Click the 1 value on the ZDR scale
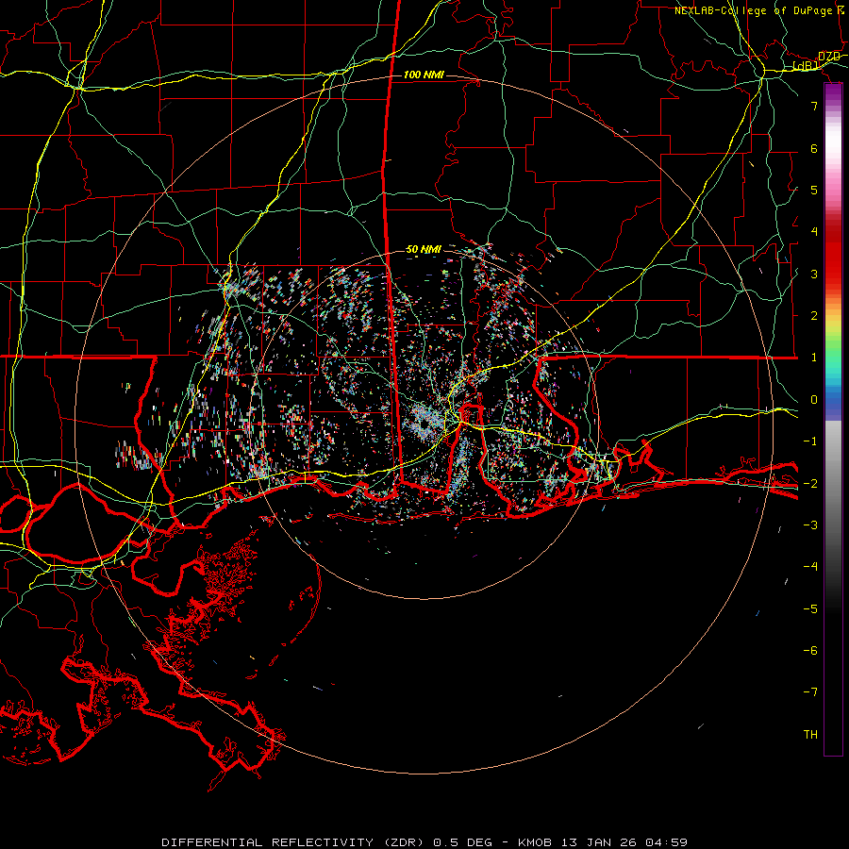This screenshot has height=849, width=849. [x=814, y=358]
